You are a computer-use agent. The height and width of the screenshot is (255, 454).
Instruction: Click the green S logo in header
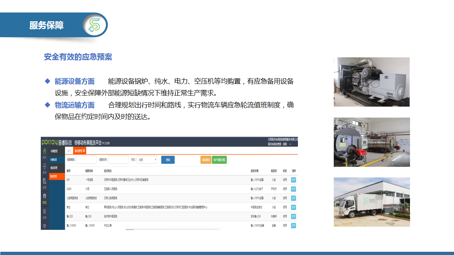click(x=95, y=25)
